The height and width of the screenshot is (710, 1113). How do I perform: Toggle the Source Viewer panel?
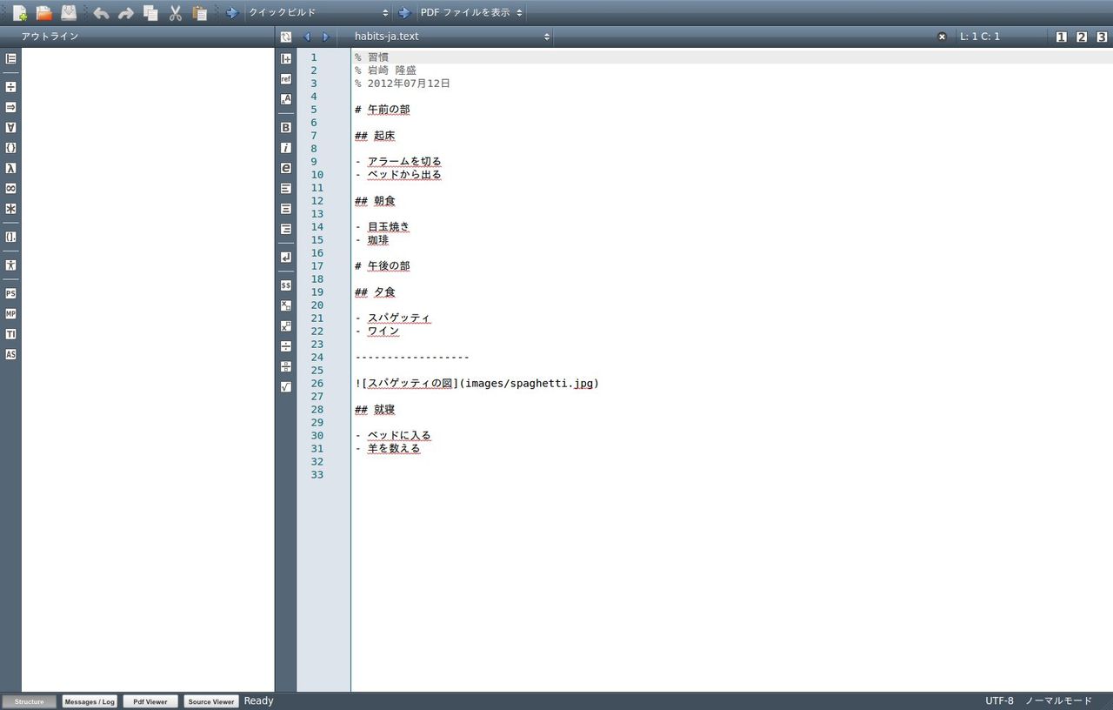[x=211, y=701]
